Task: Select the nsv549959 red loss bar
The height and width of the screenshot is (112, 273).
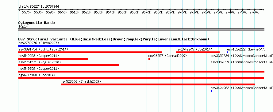Action: click(x=141, y=72)
